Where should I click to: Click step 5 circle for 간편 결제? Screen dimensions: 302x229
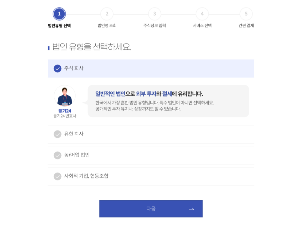coord(246,14)
